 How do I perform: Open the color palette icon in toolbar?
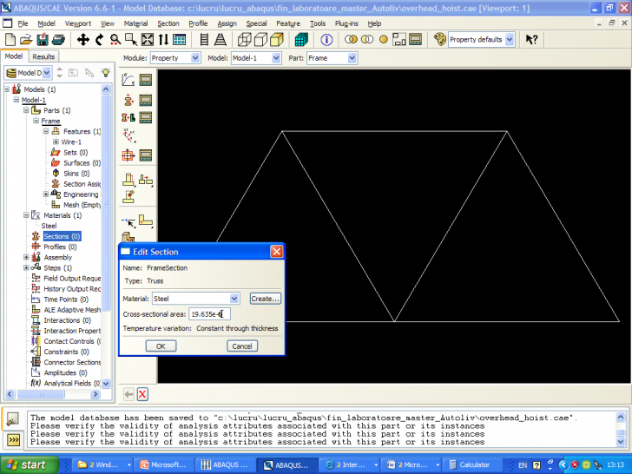pos(439,40)
